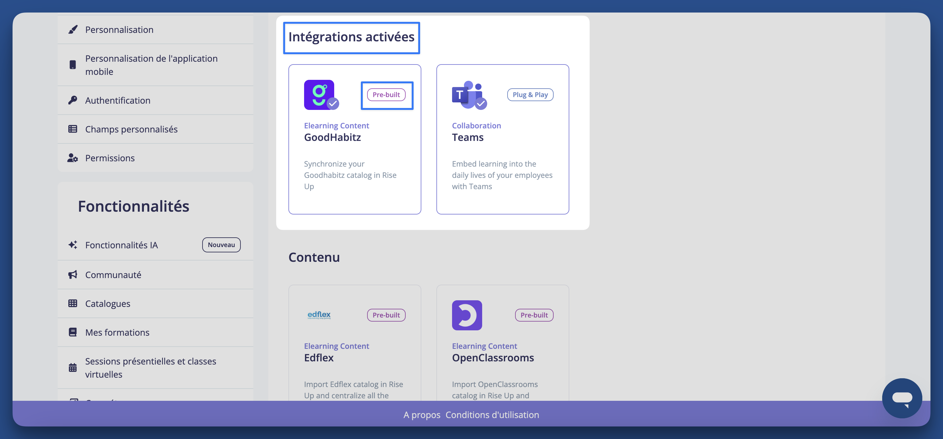Open Champs personnalisés menu item

155,129
